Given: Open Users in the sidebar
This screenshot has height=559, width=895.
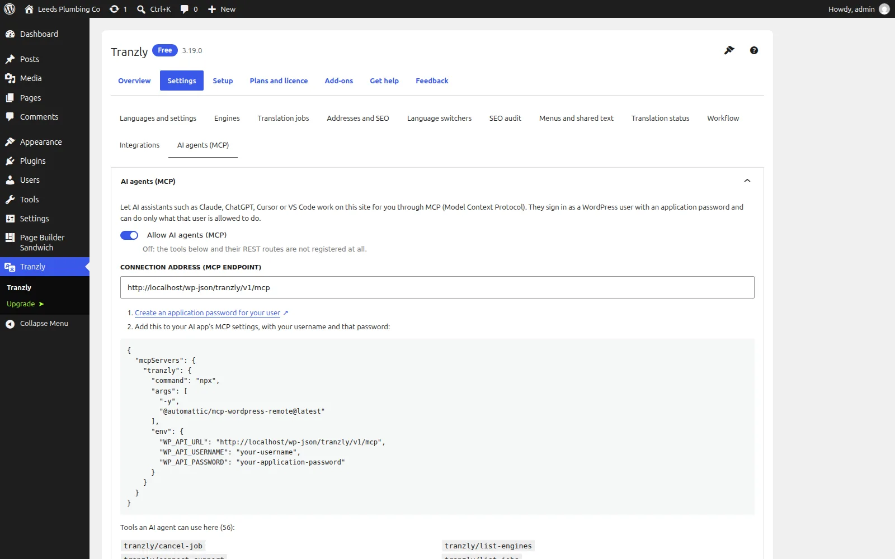Looking at the screenshot, I should coord(45,180).
